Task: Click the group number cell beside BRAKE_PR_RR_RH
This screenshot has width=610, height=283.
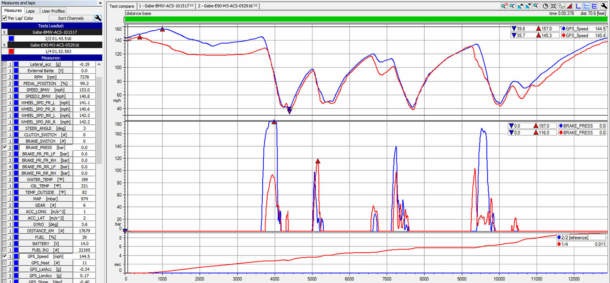Action: point(10,173)
